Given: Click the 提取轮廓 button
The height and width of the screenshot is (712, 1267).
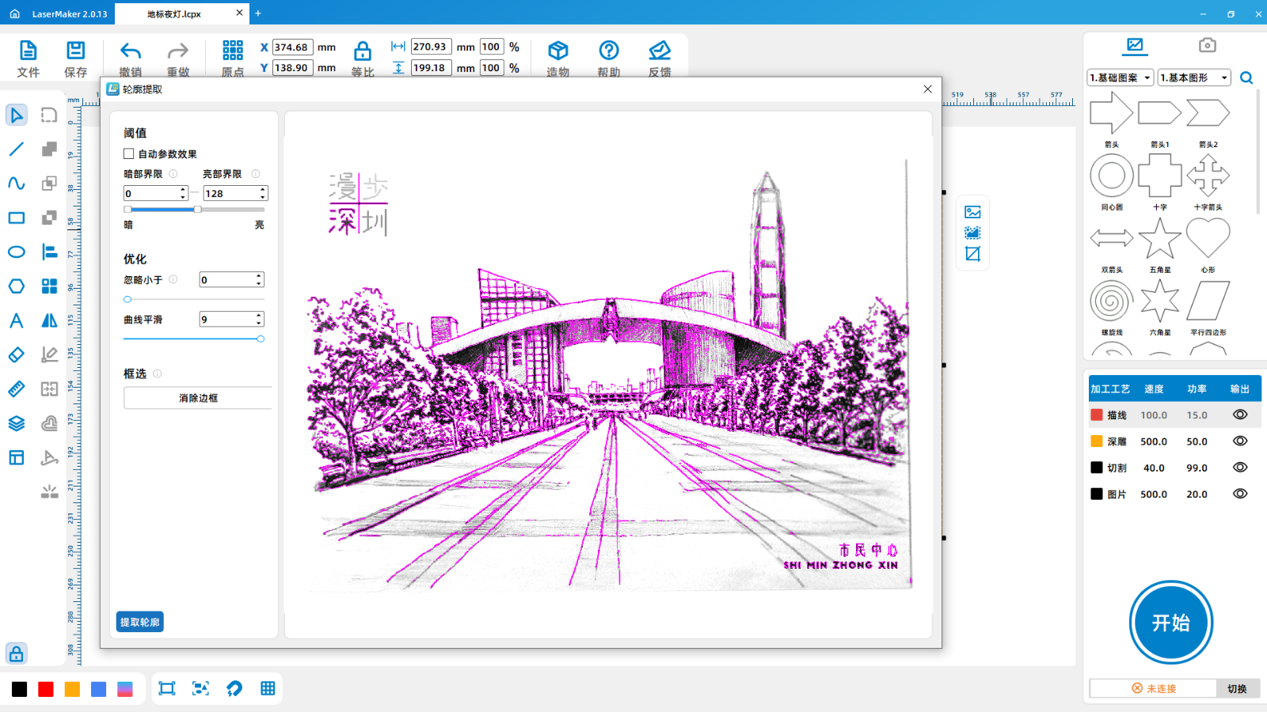Looking at the screenshot, I should pos(140,622).
